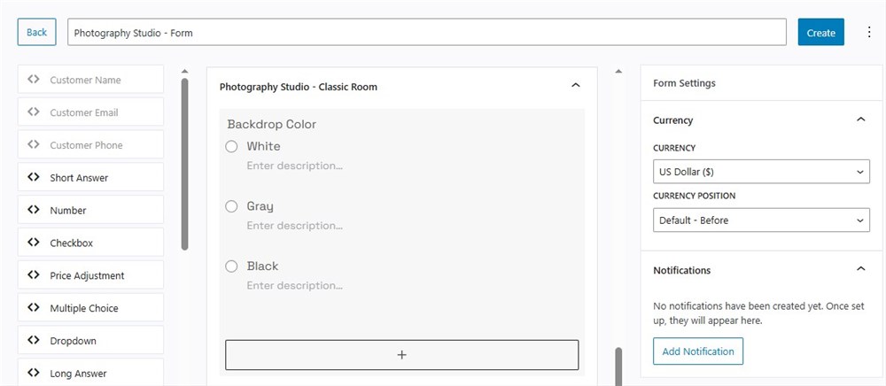Image resolution: width=886 pixels, height=386 pixels.
Task: Collapse the Notifications settings section
Action: tap(860, 269)
